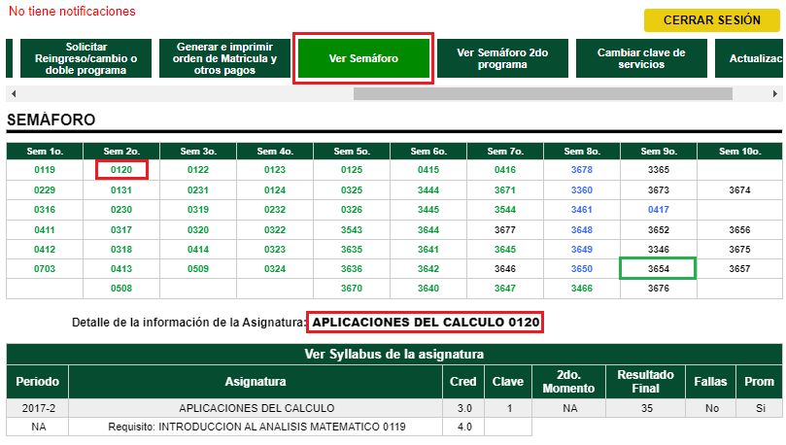Select the Ver Semáforo menu button
This screenshot has height=445, width=786.
363,58
